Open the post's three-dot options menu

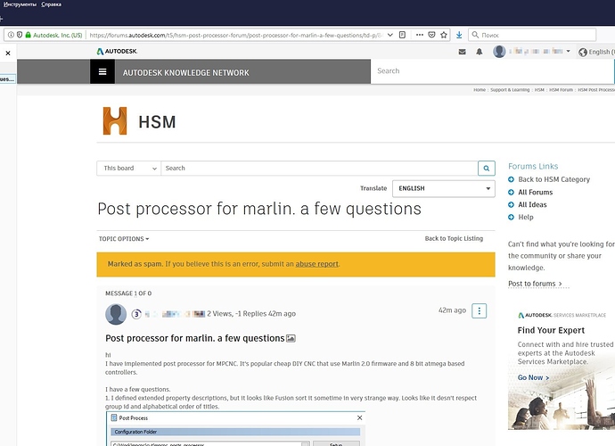480,311
